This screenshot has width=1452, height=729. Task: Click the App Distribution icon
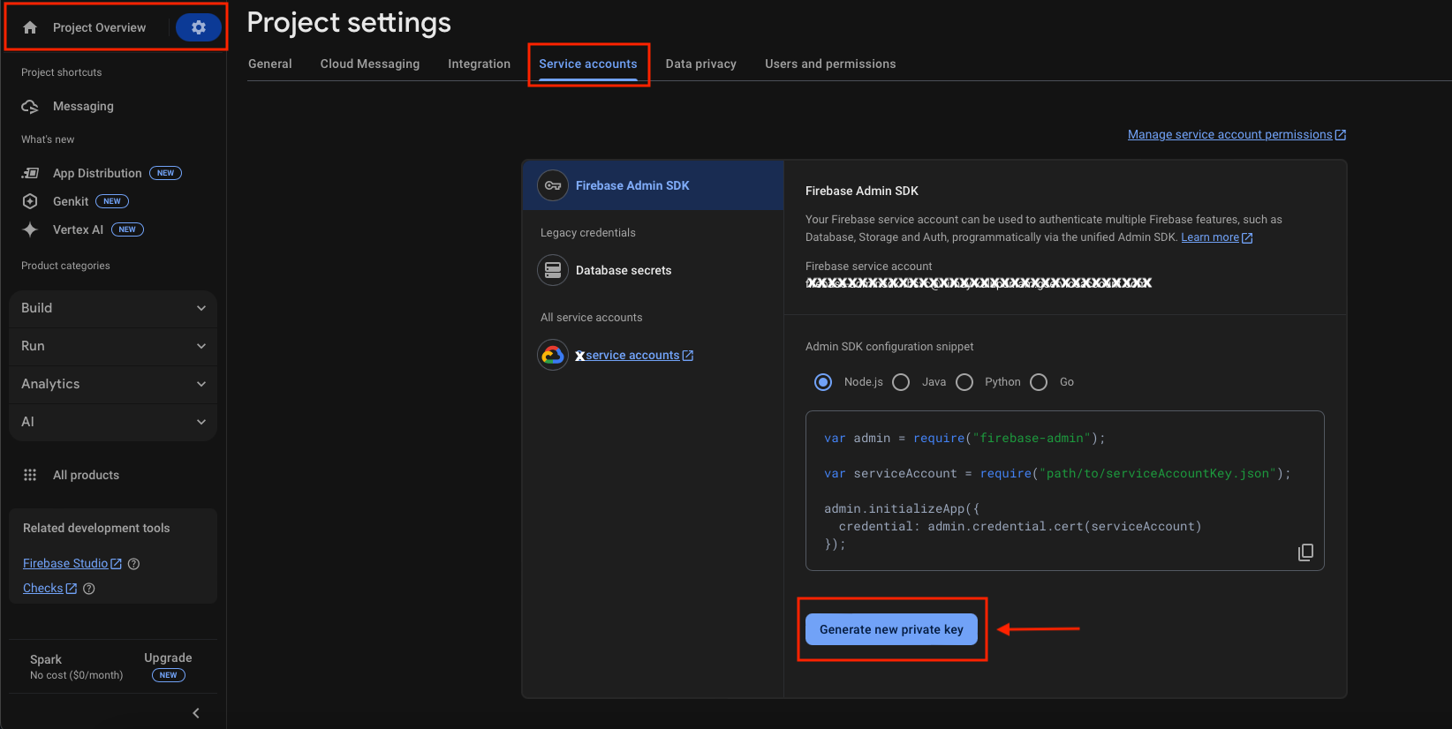(30, 173)
